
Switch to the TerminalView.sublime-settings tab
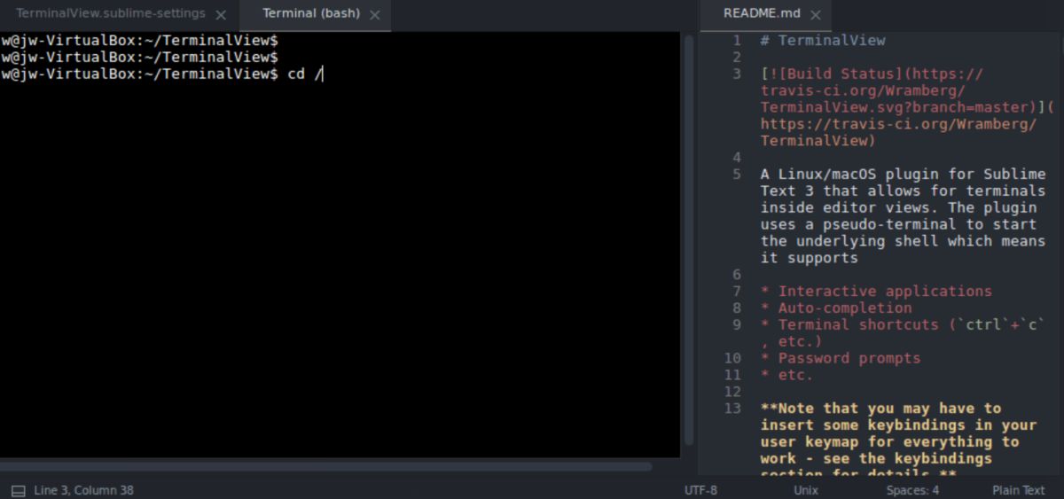[110, 13]
